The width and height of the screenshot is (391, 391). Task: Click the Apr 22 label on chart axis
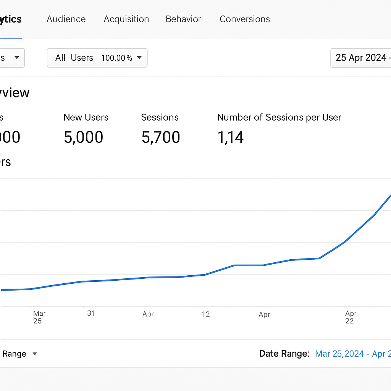(x=350, y=317)
